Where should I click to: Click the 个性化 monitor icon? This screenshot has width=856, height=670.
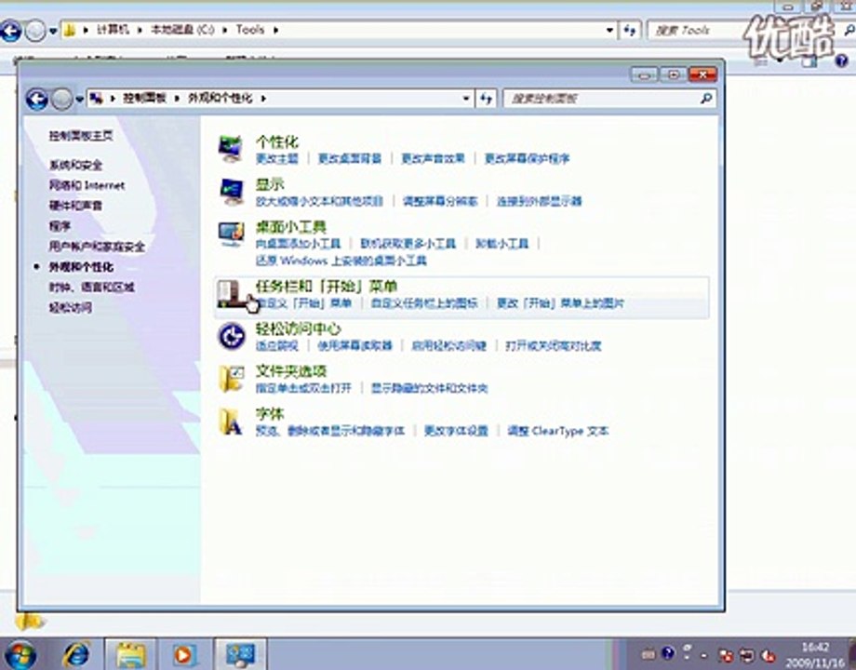231,149
